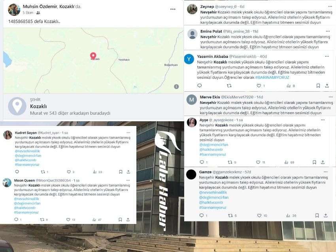
Task: Click the map info icon
Action: [x=176, y=87]
